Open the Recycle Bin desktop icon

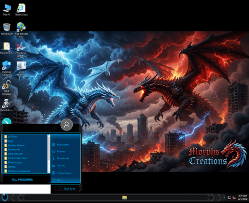click(6, 29)
